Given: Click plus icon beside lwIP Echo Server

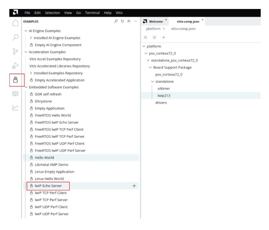Looking at the screenshot, I should 134,186.
